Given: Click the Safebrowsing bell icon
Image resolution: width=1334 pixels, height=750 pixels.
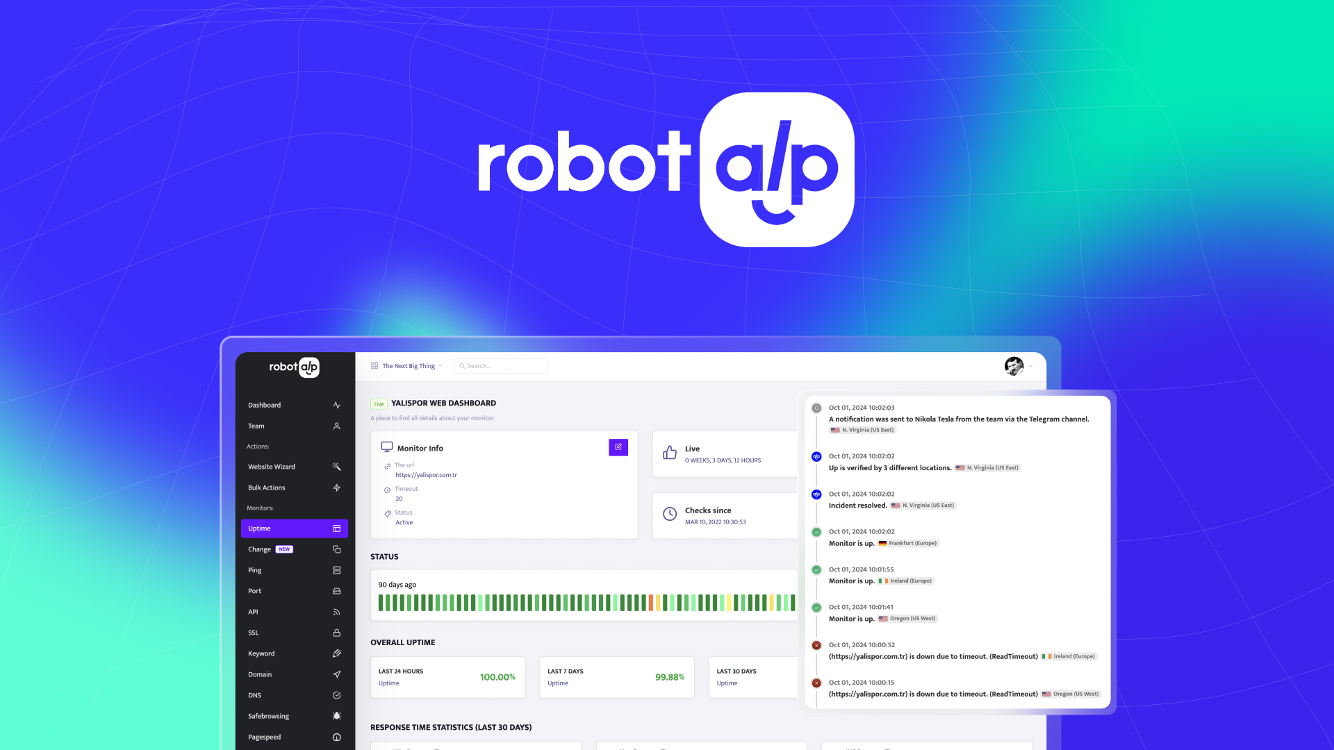Looking at the screenshot, I should [x=337, y=715].
